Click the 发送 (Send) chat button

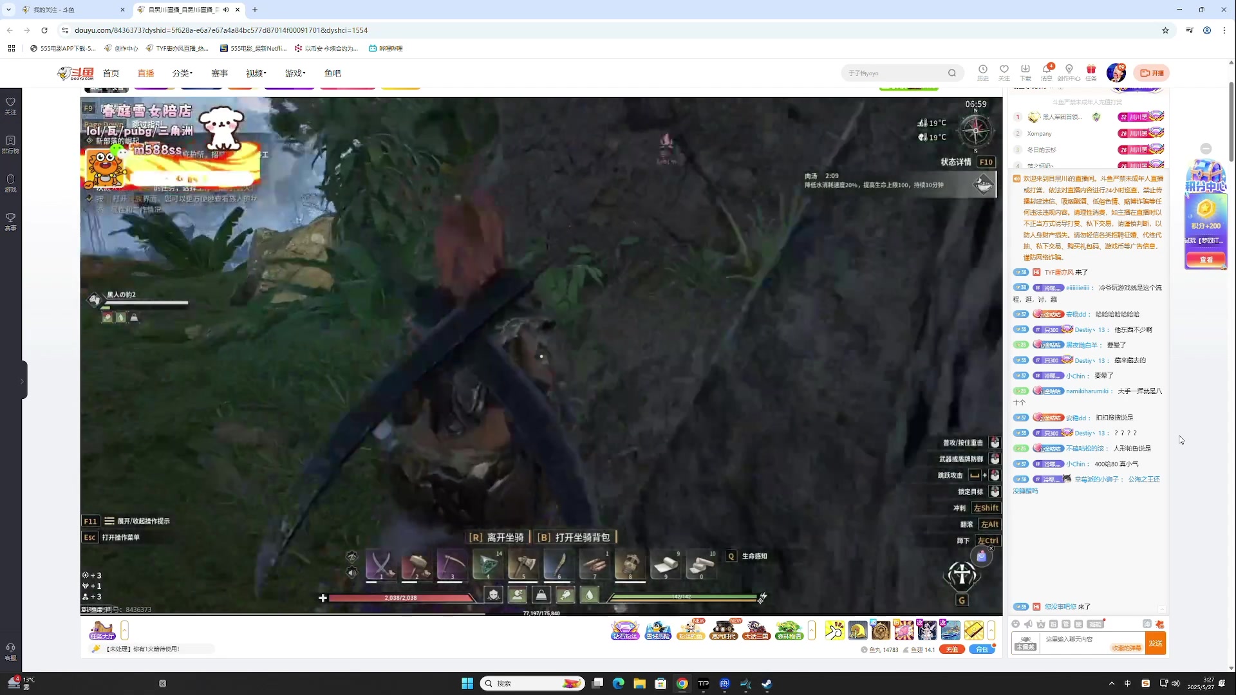click(x=1156, y=643)
